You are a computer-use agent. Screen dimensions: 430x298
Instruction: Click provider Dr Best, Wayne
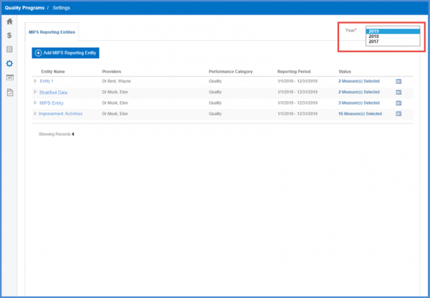pos(116,81)
